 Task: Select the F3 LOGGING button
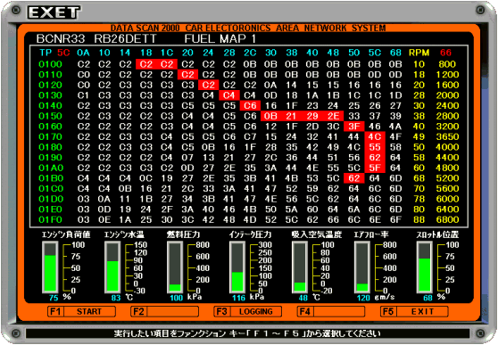[248, 311]
